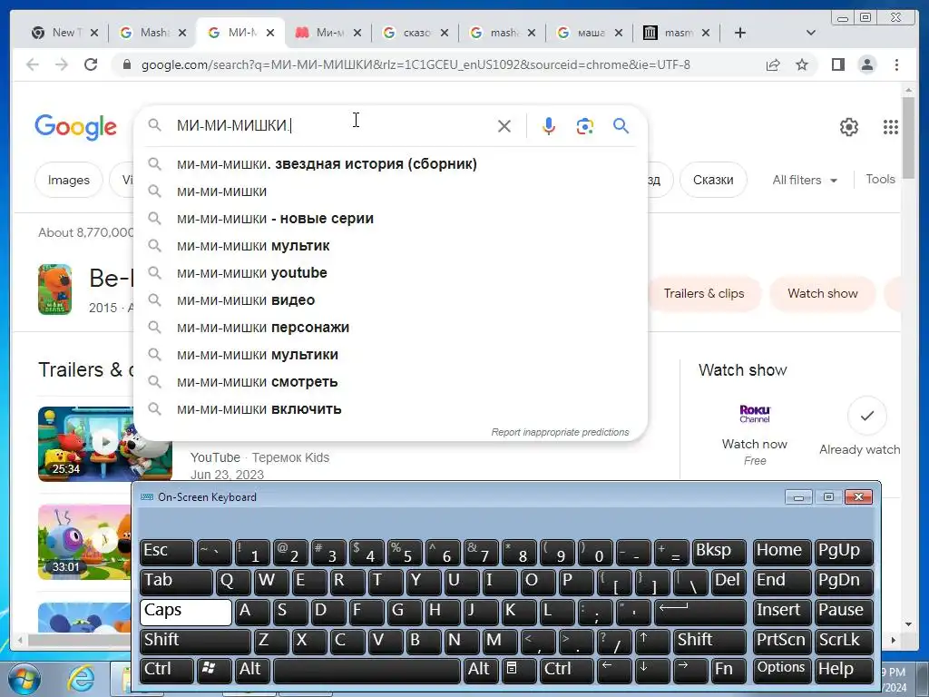This screenshot has height=697, width=929.
Task: Switch to the masm museum tab
Action: 677,33
